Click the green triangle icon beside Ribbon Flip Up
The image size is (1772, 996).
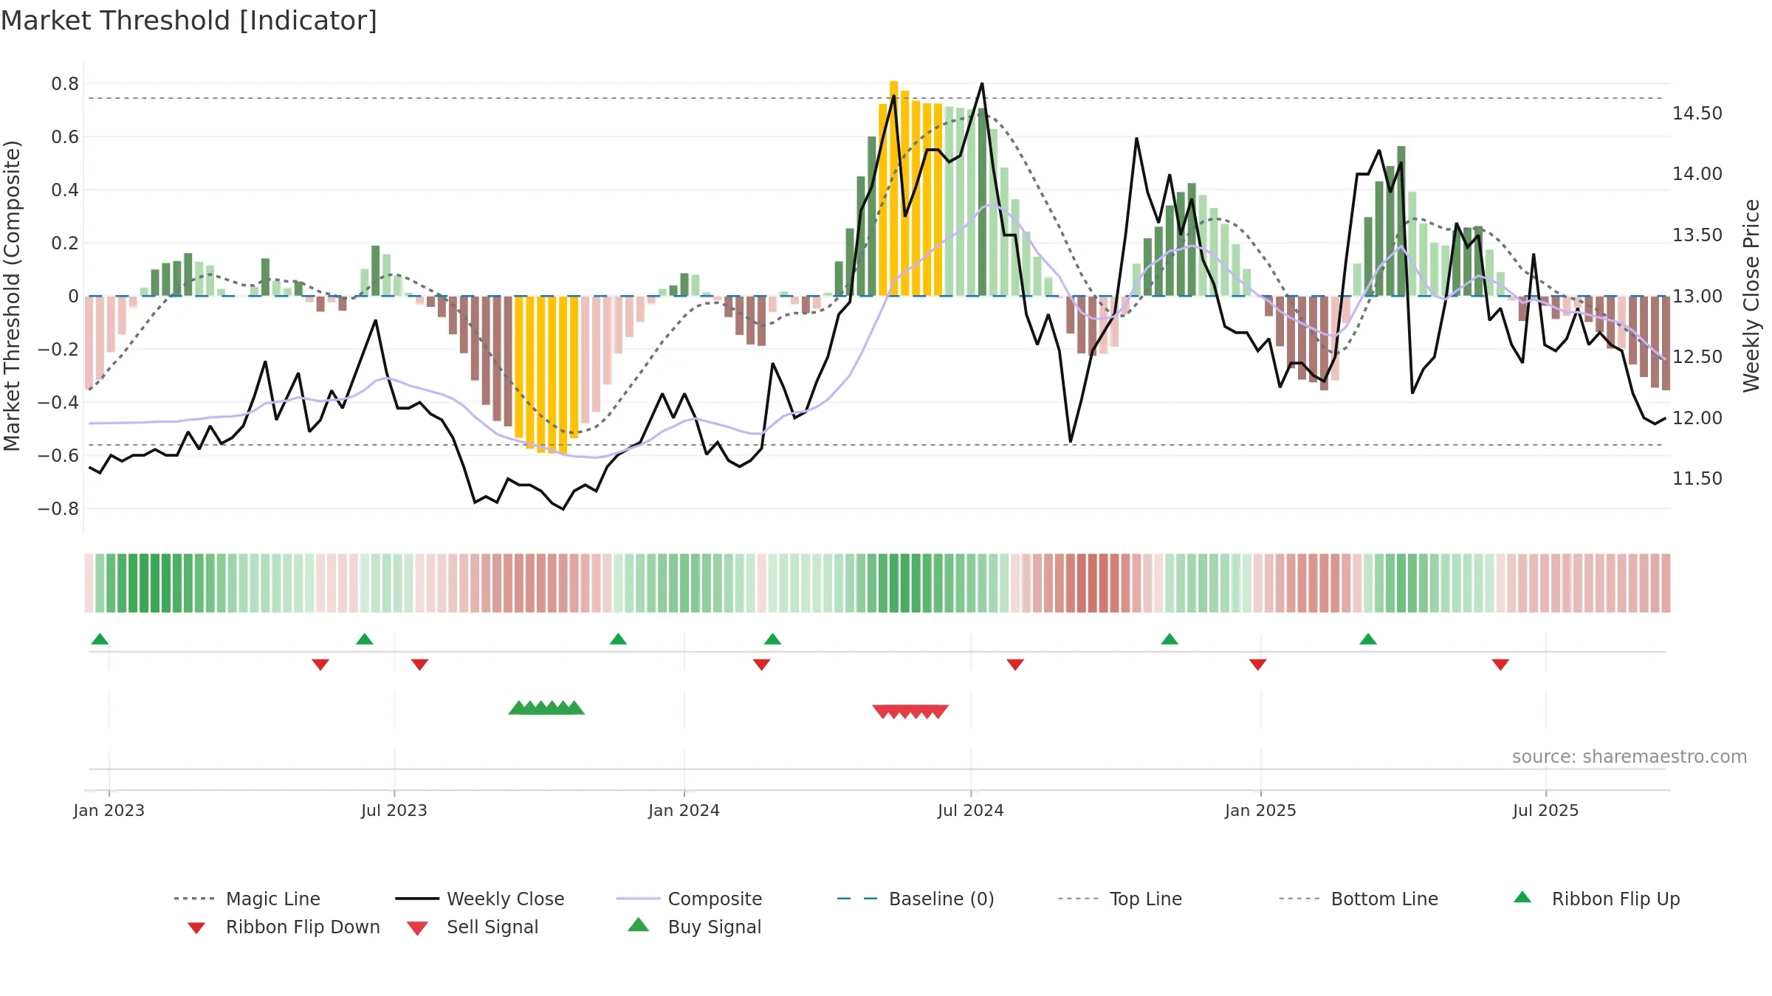[1522, 897]
